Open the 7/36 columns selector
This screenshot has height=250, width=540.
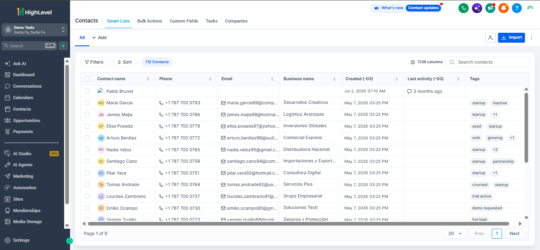(426, 62)
